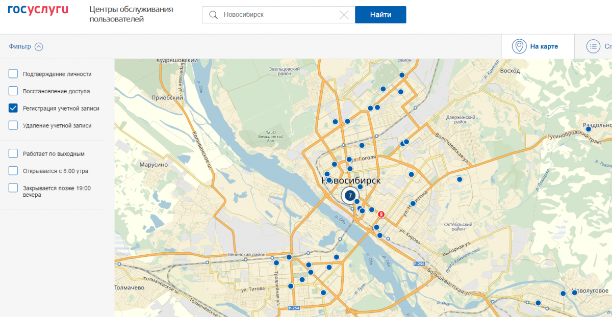Click the Восход label on map
Viewport: 612px width, 317px height.
[x=510, y=71]
